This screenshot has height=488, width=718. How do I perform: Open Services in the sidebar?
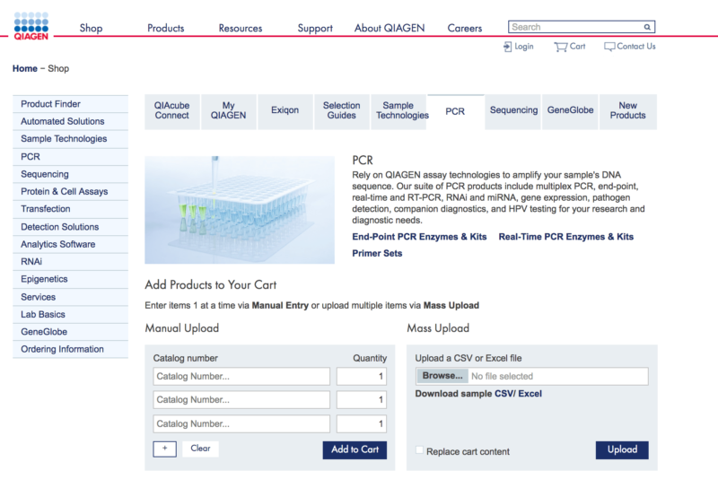[x=71, y=297]
